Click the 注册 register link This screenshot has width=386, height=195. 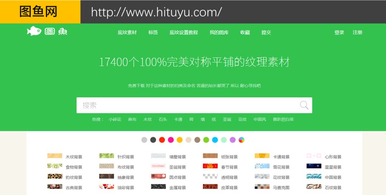(x=357, y=32)
